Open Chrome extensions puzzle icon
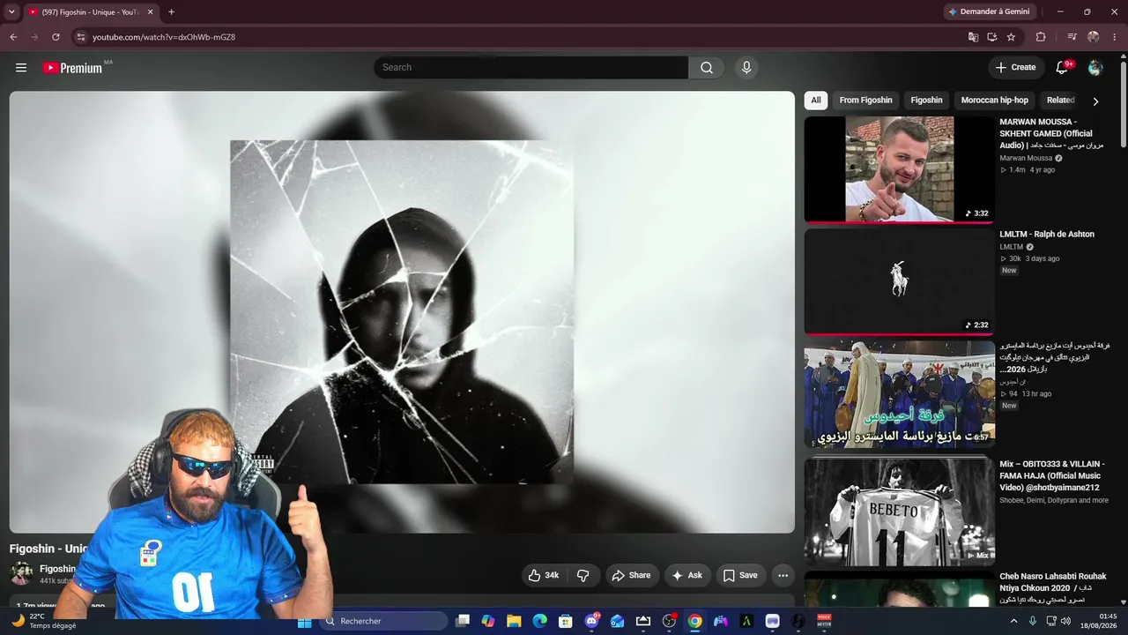 [x=1041, y=37]
